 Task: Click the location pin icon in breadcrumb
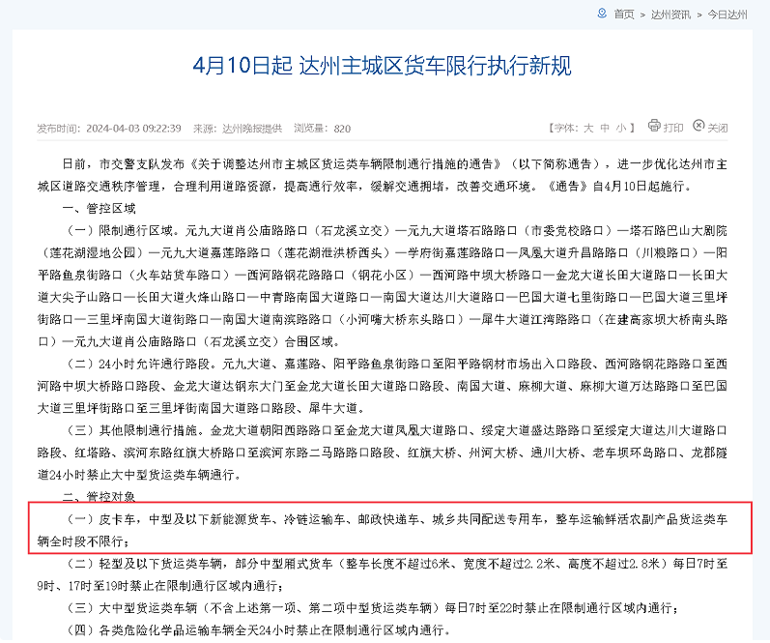click(602, 14)
